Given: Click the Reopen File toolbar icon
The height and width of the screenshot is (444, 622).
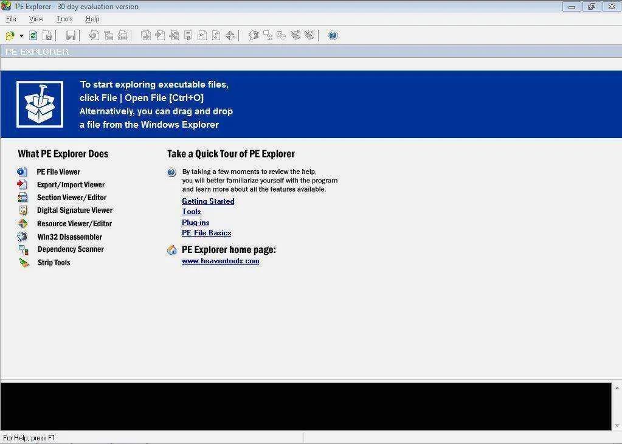Looking at the screenshot, I should (33, 36).
